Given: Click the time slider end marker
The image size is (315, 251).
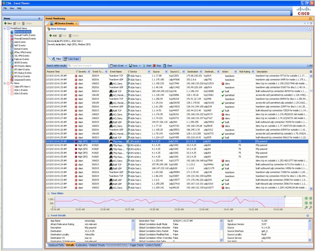Looking at the screenshot, I should 285,197.
